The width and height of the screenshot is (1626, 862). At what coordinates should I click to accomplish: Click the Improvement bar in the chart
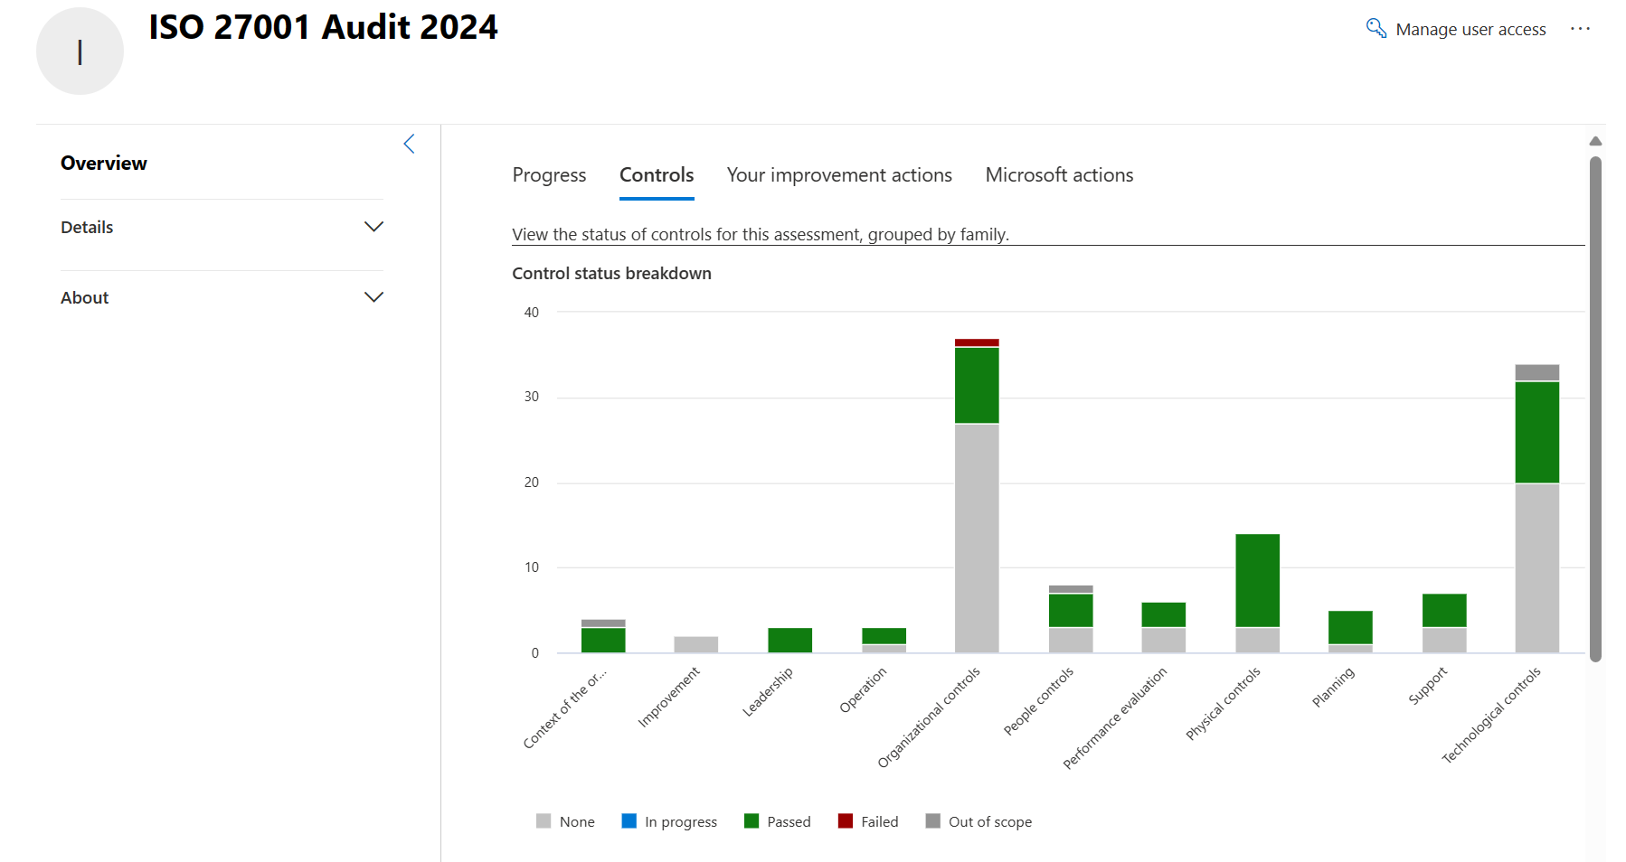pos(696,644)
